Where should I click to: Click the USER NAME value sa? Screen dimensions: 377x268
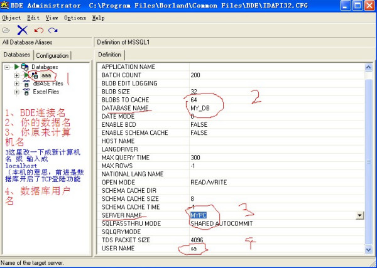[x=194, y=249]
